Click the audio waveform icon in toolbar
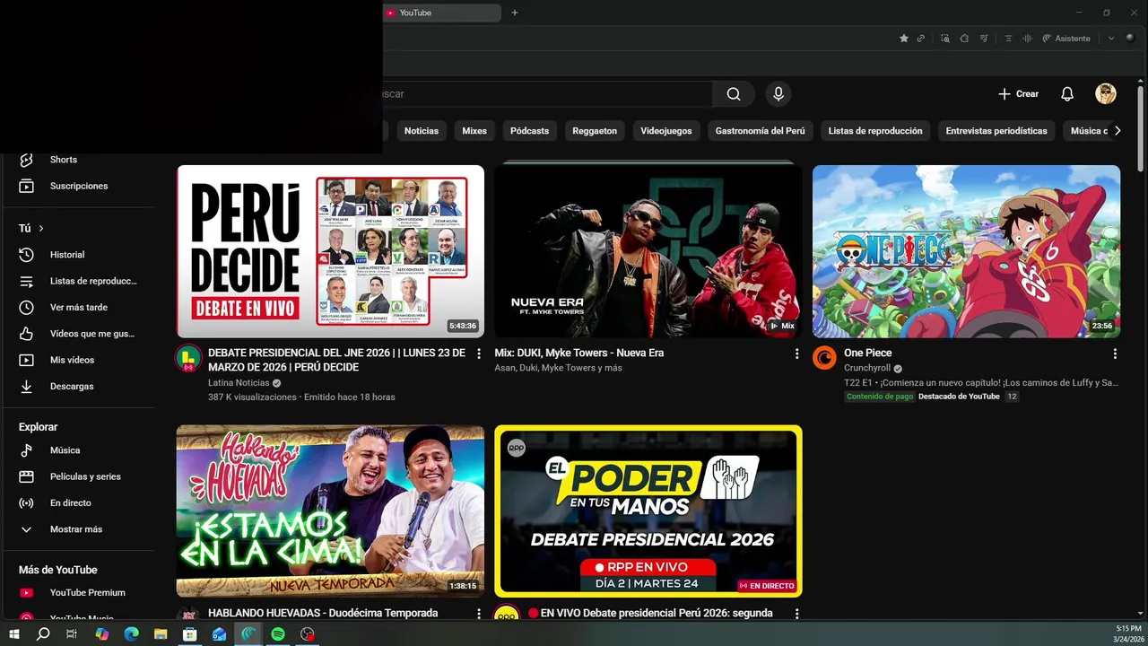Screen dimensions: 1148x646 [1027, 39]
